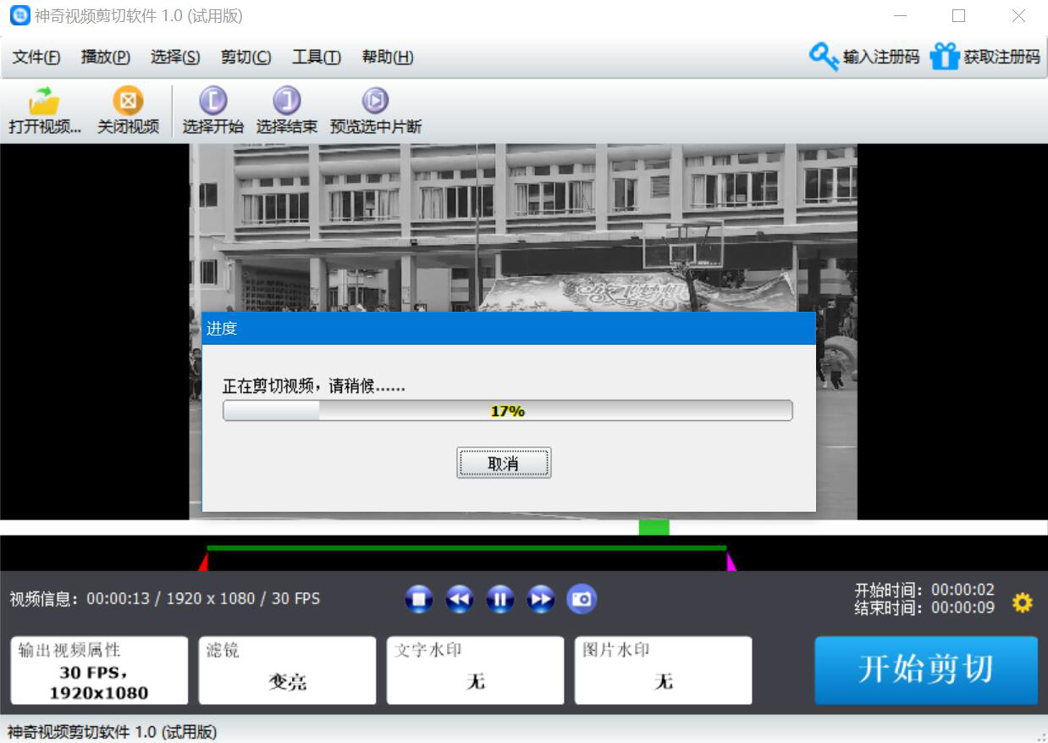1048x743 pixels.
Task: Click the app logo in title bar
Action: coord(19,15)
